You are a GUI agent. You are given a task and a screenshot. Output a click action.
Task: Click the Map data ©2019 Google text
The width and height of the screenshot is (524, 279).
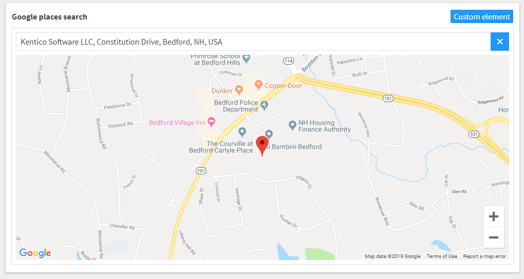pos(392,256)
